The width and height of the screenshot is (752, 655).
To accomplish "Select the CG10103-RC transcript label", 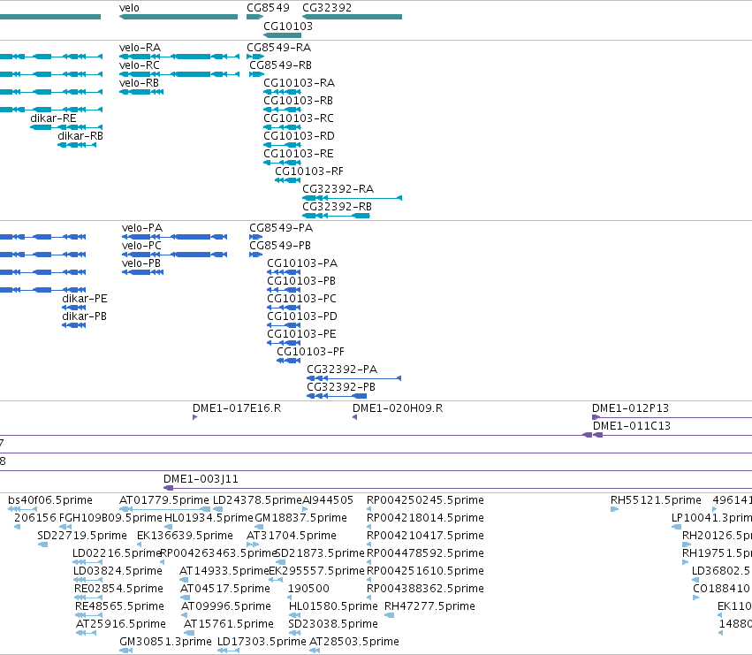I will [x=299, y=118].
